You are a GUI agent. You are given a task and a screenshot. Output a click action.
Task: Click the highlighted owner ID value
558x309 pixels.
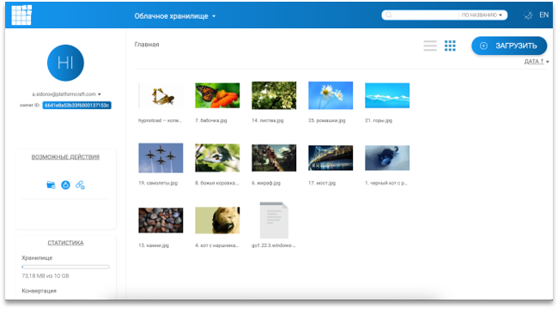pos(77,106)
